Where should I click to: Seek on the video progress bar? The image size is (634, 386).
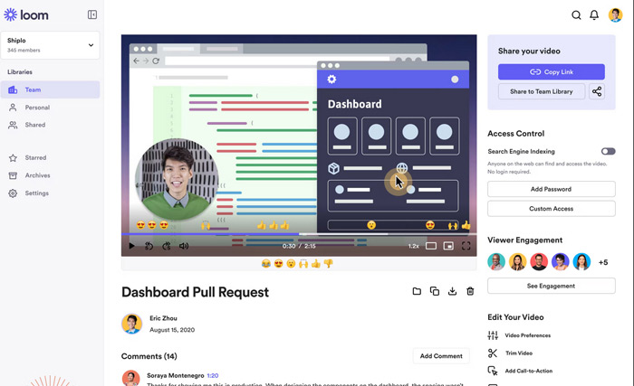(x=299, y=235)
